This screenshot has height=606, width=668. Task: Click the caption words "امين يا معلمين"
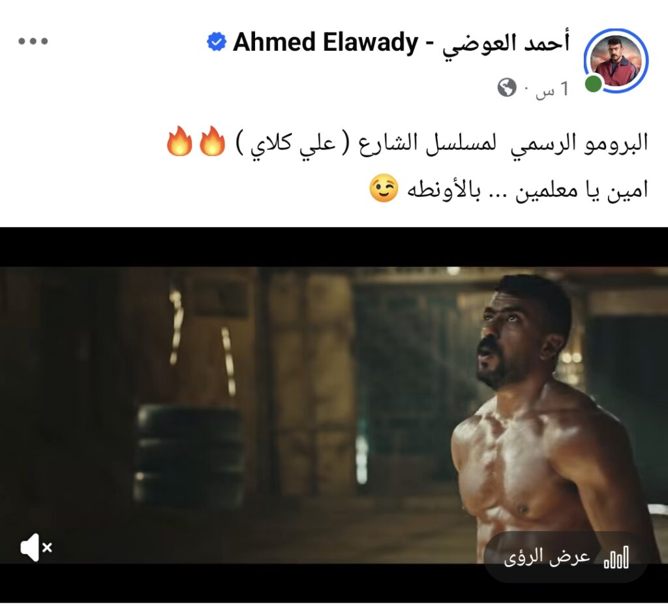[582, 190]
